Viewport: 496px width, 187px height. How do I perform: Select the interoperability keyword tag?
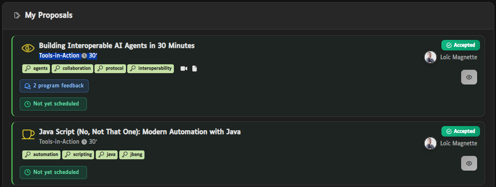pos(151,68)
